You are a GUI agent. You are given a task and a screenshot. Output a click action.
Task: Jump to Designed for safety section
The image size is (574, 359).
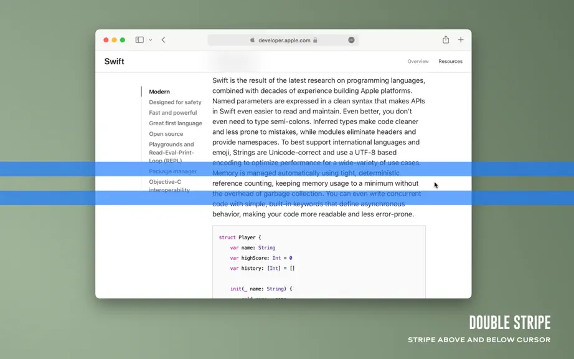175,102
